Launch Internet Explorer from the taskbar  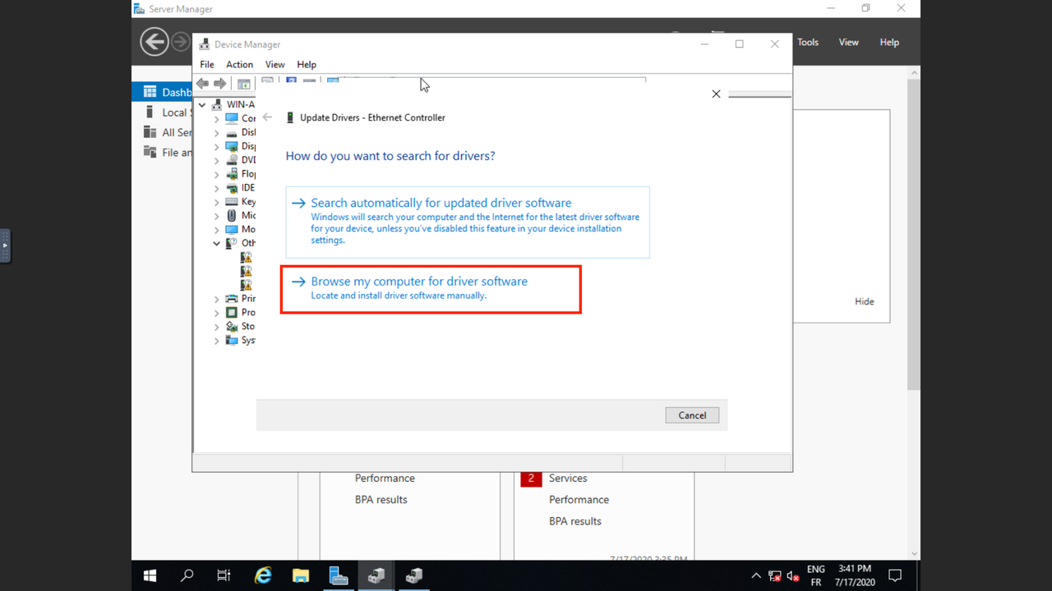(263, 575)
